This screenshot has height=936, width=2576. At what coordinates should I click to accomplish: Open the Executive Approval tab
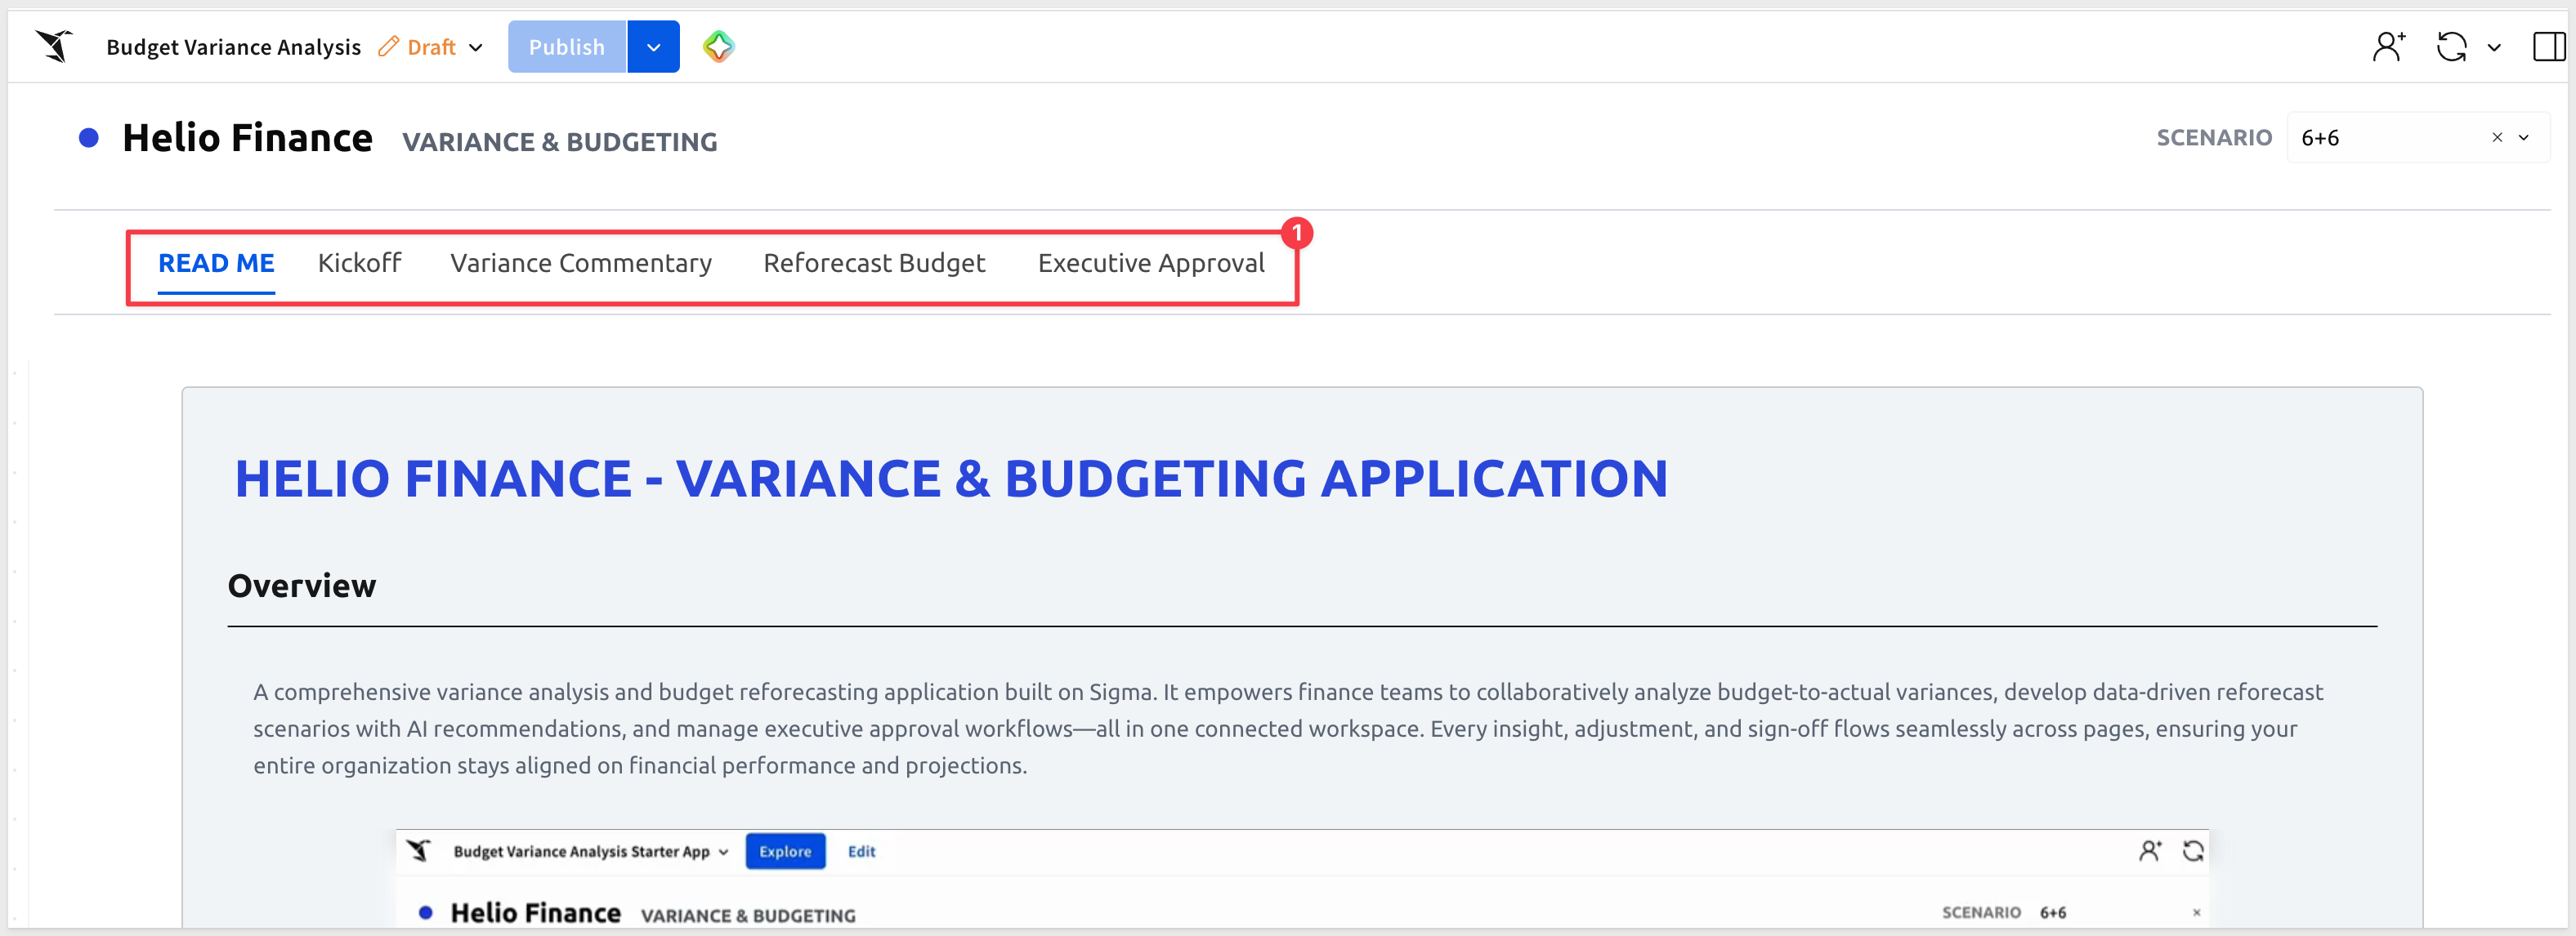coord(1151,263)
